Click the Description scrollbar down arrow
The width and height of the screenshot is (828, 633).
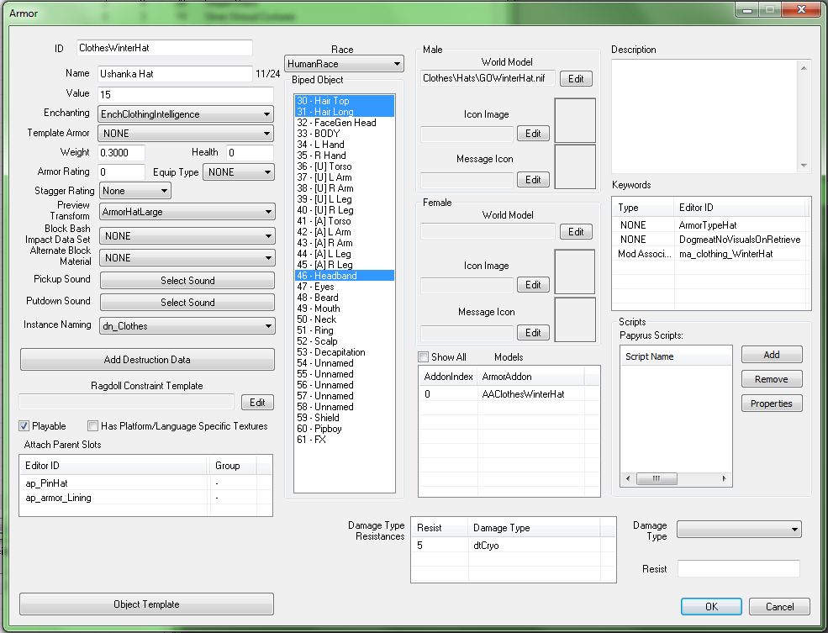coord(804,166)
